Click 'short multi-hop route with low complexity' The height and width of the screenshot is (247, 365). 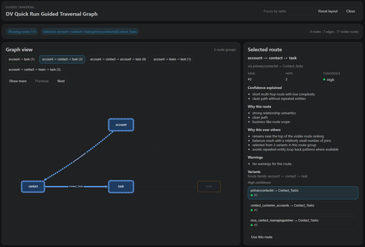(283, 94)
